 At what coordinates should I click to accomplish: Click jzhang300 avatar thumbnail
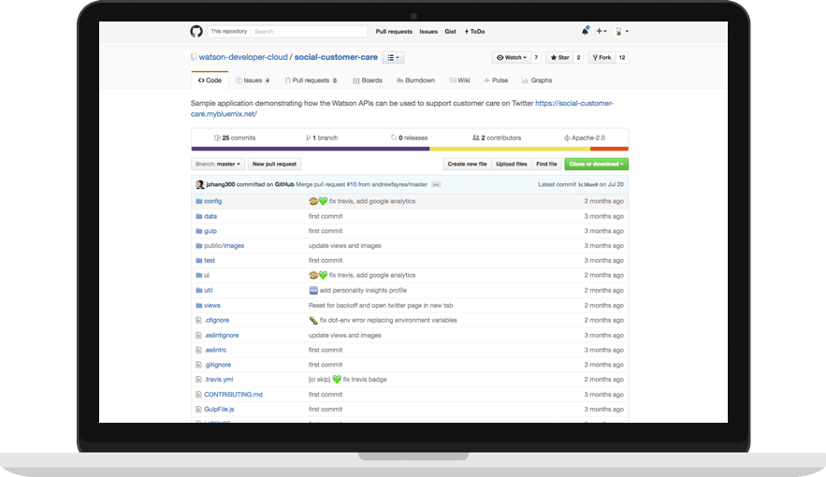tap(200, 185)
